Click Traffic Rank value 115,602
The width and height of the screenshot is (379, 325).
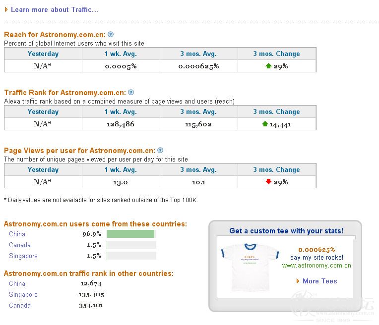click(x=198, y=124)
